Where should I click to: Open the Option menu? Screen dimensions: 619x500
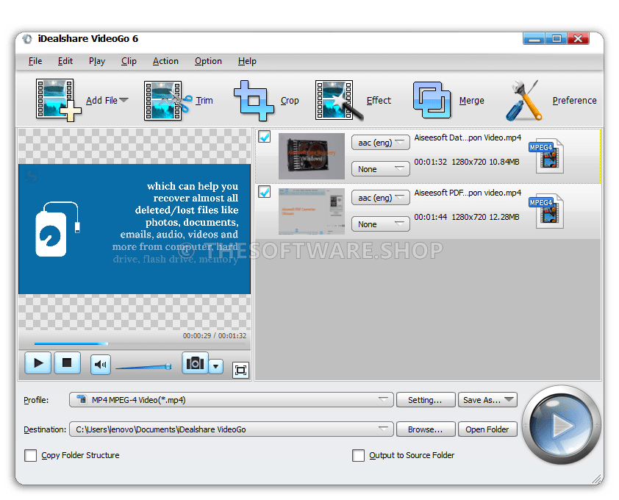208,61
